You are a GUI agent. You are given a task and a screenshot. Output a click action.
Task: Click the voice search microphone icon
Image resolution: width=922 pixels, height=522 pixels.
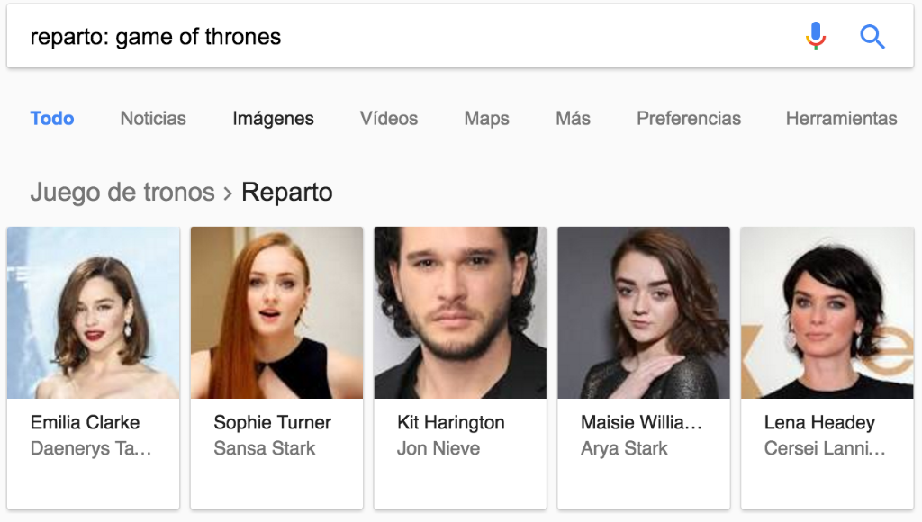tap(816, 36)
